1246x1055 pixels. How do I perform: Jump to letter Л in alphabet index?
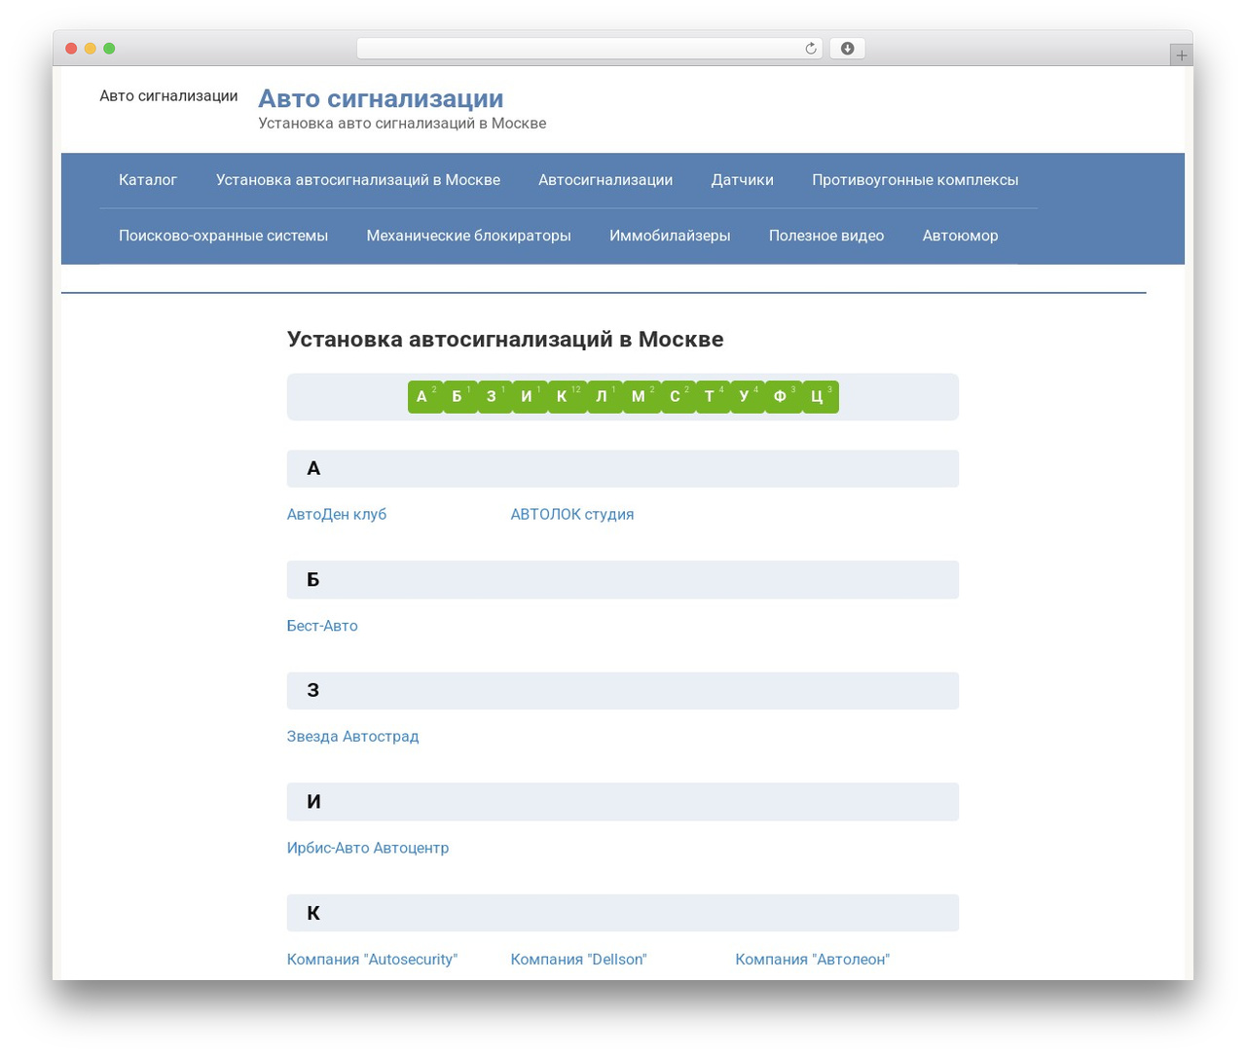click(605, 396)
